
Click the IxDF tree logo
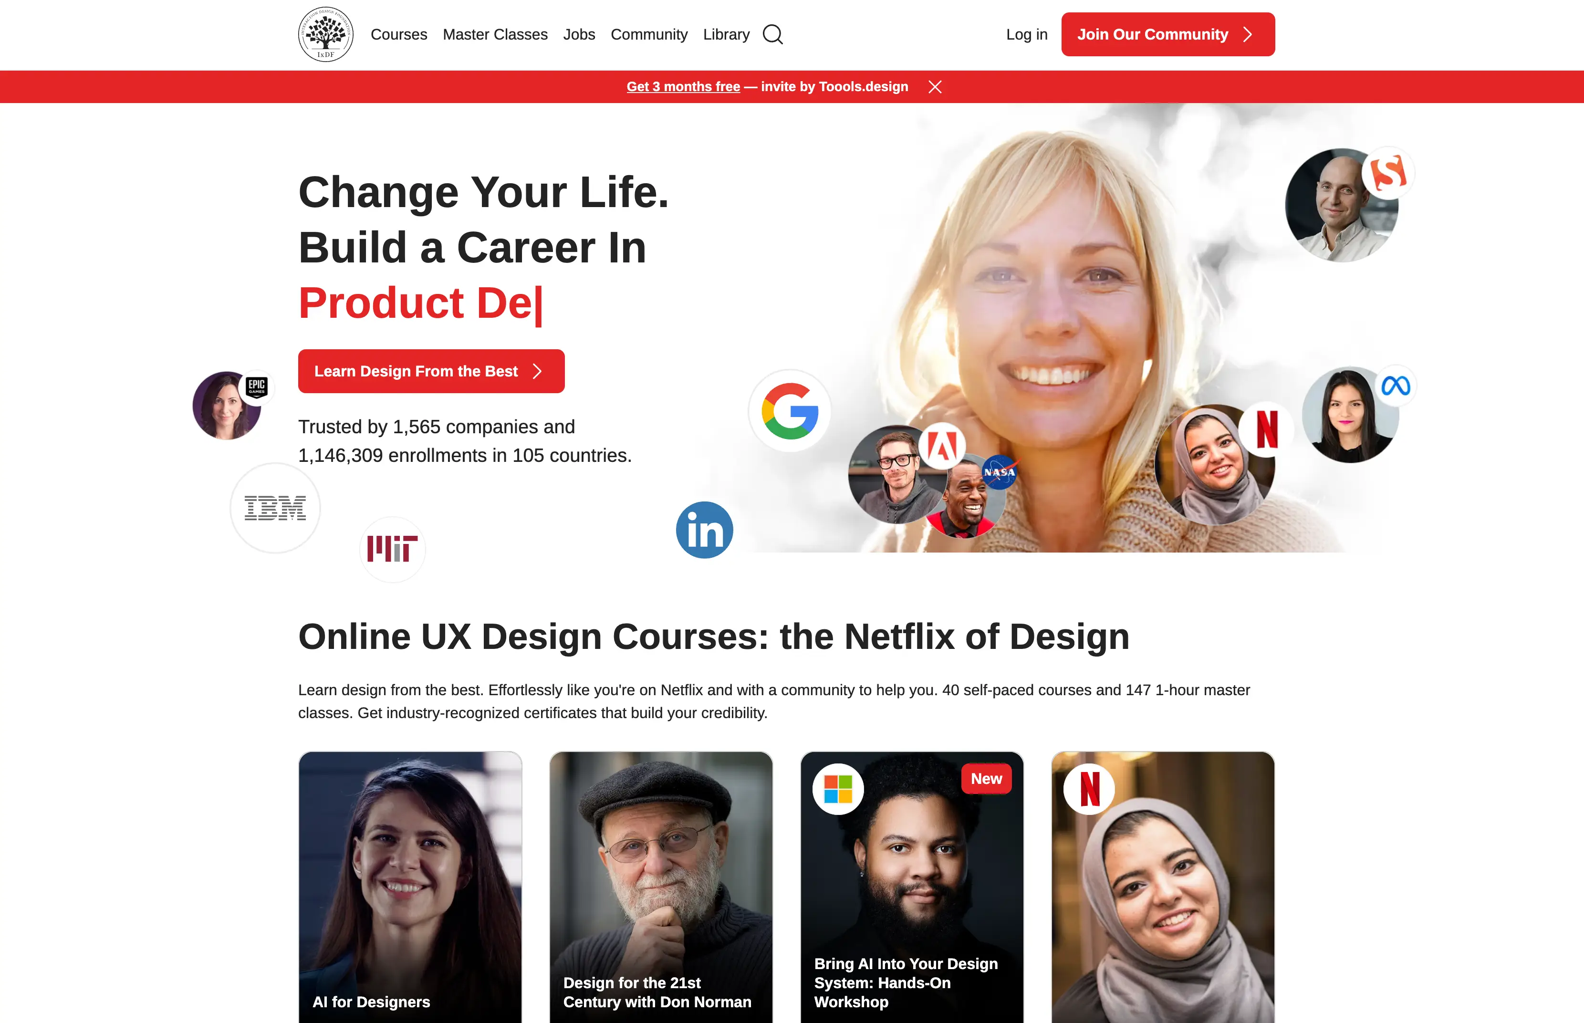click(x=325, y=34)
